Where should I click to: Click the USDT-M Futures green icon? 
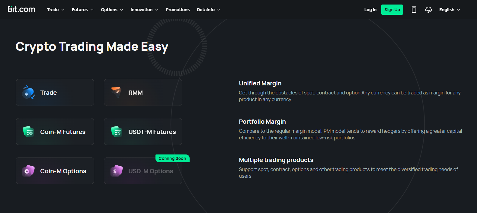click(117, 132)
